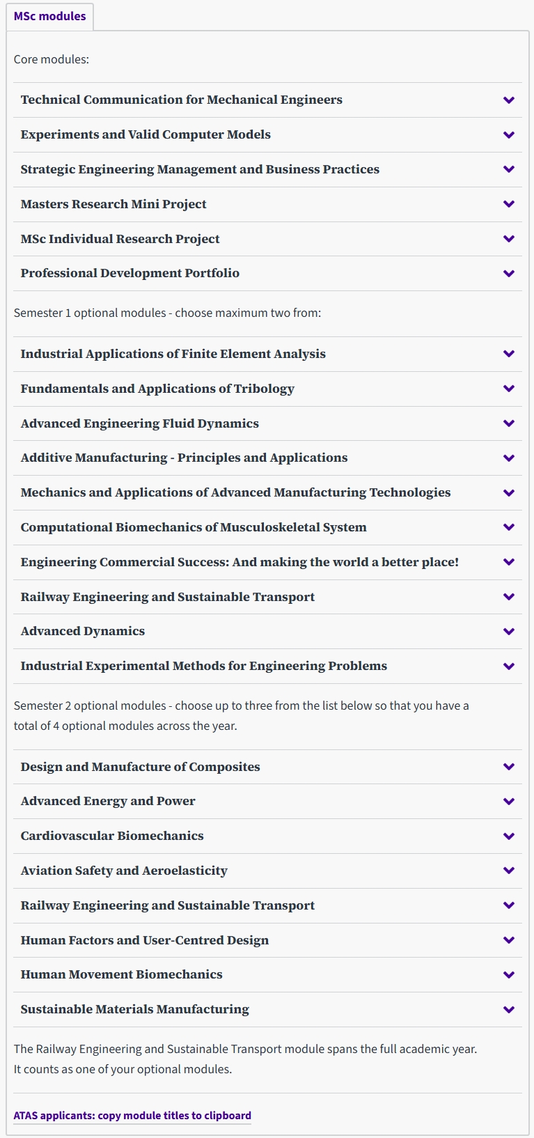Open Industrial Applications of Finite Element Analysis
The height and width of the screenshot is (1138, 534).
coord(173,354)
